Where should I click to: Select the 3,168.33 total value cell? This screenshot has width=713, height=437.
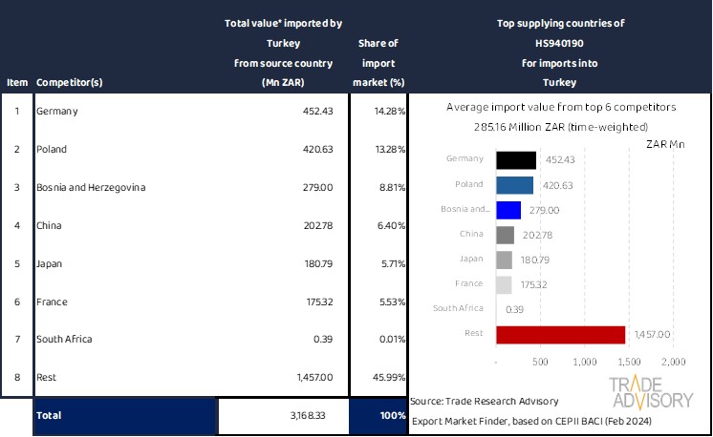308,416
